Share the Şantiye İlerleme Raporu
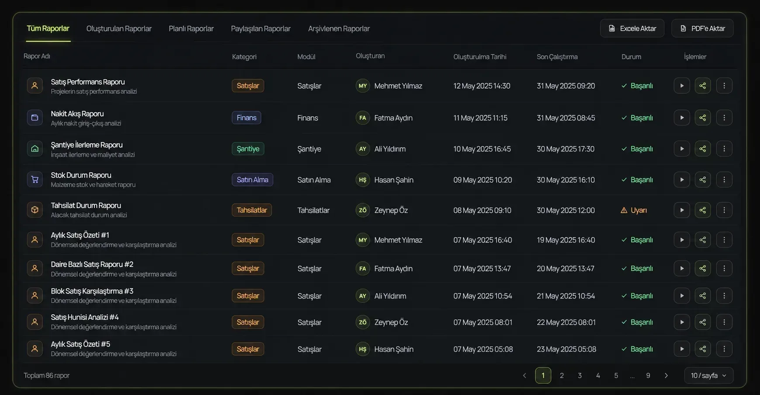760x395 pixels. [x=702, y=149]
